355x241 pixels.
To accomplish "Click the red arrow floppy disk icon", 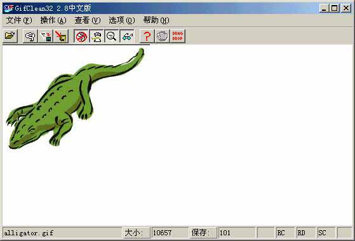I will (61, 36).
